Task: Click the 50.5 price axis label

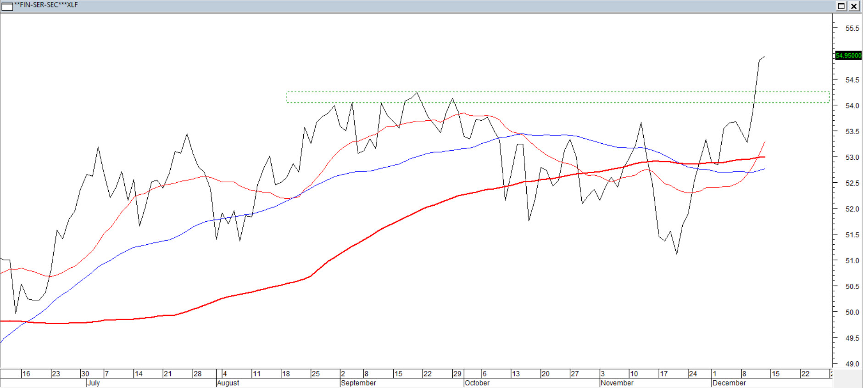Action: click(852, 287)
